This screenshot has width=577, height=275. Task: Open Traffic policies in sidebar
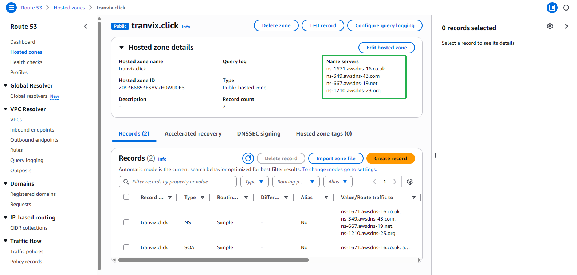coord(27,251)
